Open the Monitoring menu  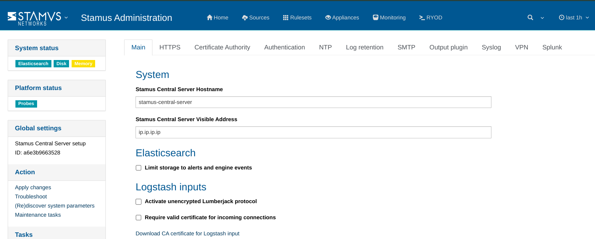[x=389, y=18]
